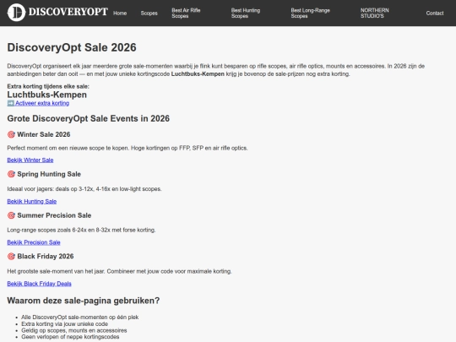Click the Spring Hunting Sale heading
The height and width of the screenshot is (342, 456).
point(49,174)
